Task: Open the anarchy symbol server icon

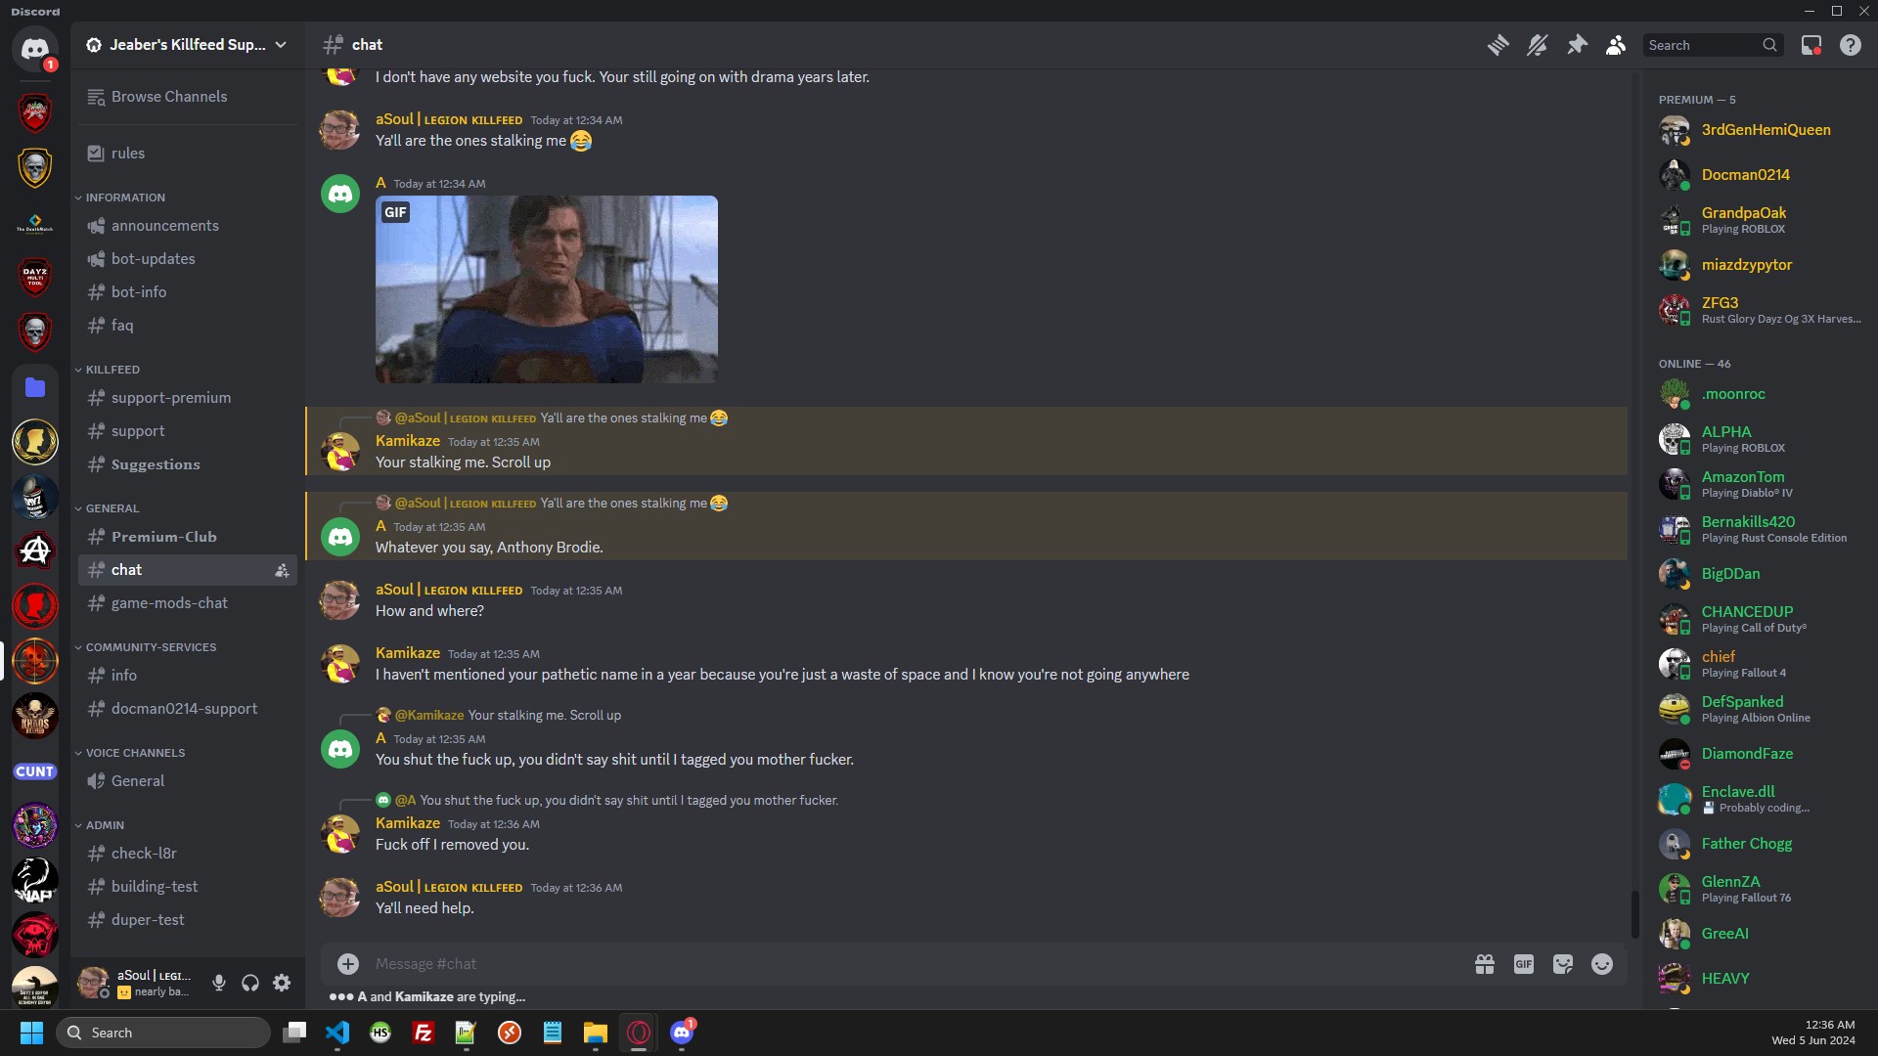Action: [x=35, y=551]
